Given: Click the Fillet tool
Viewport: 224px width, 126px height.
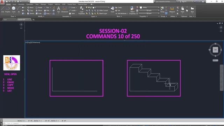Looking at the screenshot, I should coord(47,10).
